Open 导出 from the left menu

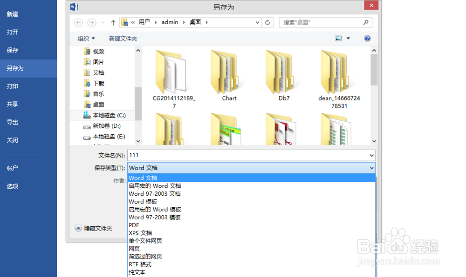13,122
